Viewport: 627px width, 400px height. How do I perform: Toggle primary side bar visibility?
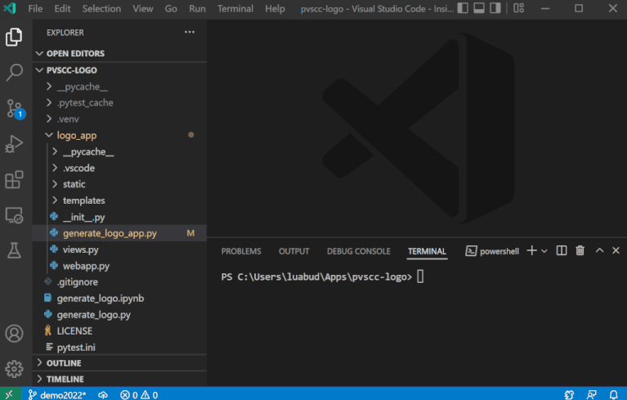[x=463, y=8]
